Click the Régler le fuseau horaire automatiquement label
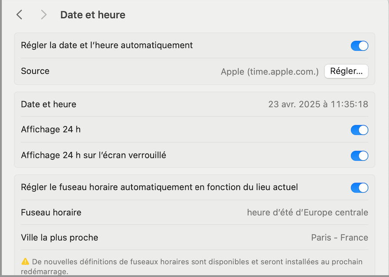The height and width of the screenshot is (277, 389). [159, 187]
